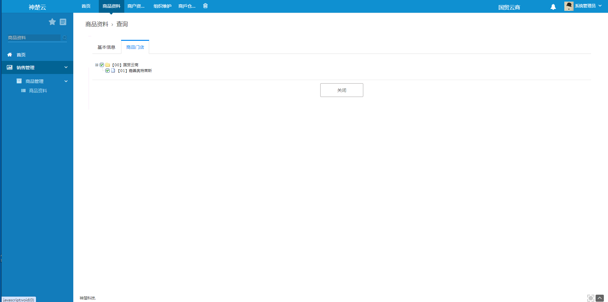Click the trash icon in top tab bar
608x302 pixels.
coord(206,6)
